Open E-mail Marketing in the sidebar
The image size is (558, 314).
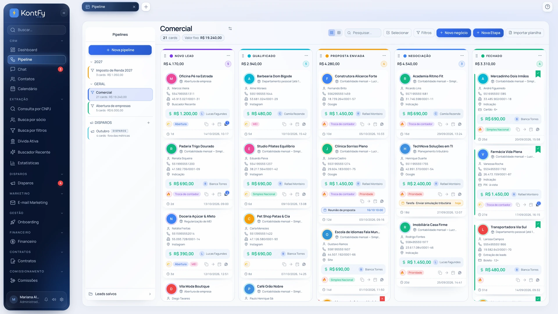click(37, 203)
